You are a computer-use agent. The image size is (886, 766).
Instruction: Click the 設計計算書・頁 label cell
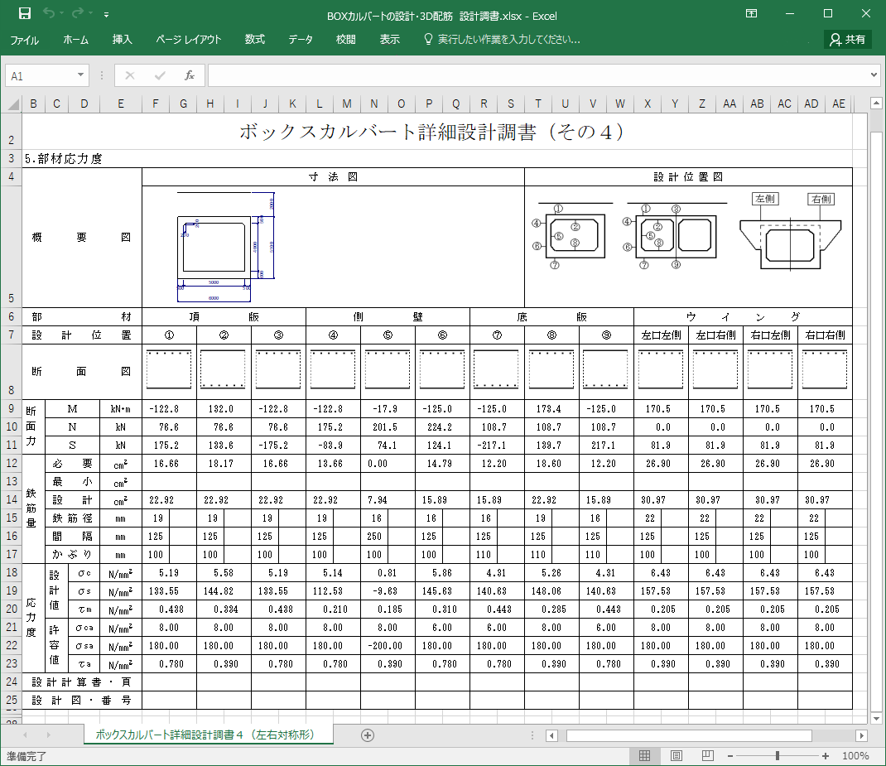click(x=81, y=682)
